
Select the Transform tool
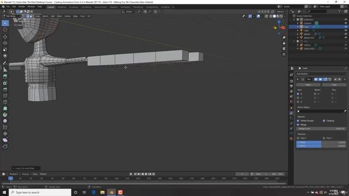click(5, 56)
